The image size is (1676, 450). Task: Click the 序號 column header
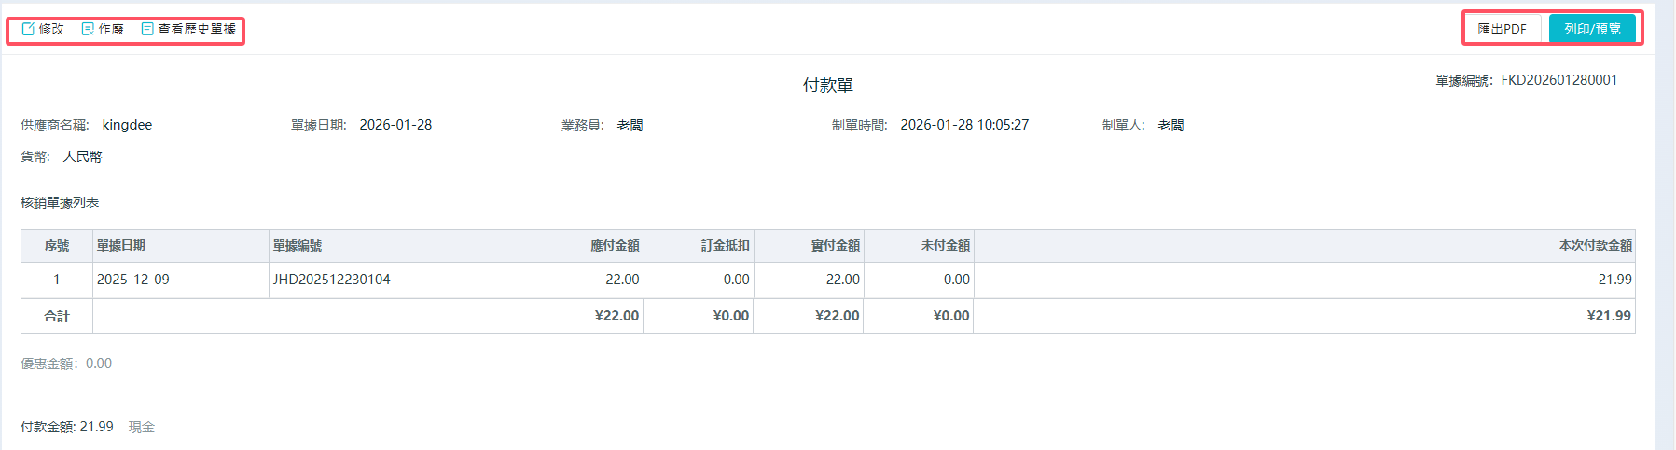click(x=57, y=246)
